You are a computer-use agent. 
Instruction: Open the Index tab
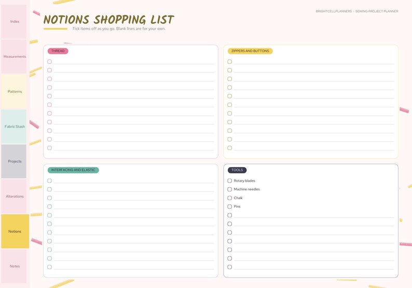pos(14,22)
